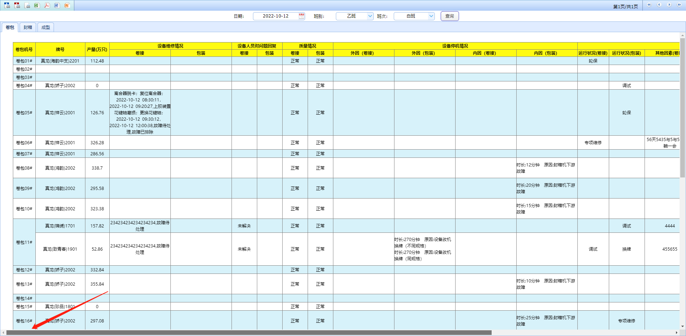The height and width of the screenshot is (336, 686).
Task: Click the 质量情况 header
Action: point(308,46)
